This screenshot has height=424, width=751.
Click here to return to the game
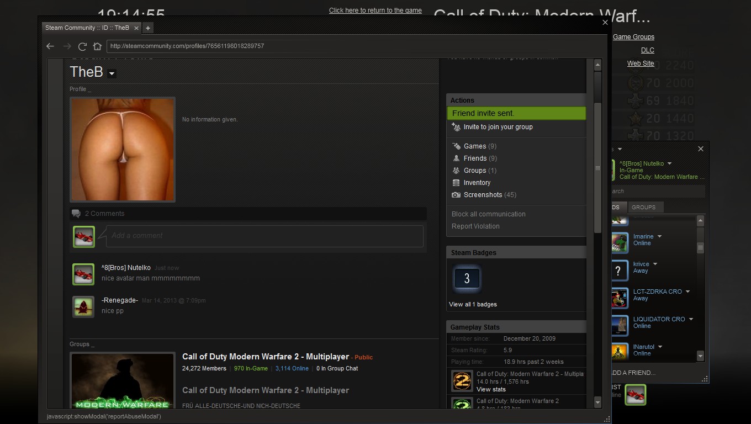pos(375,10)
